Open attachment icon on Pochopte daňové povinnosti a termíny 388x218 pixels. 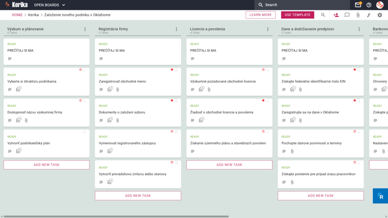coord(292,151)
